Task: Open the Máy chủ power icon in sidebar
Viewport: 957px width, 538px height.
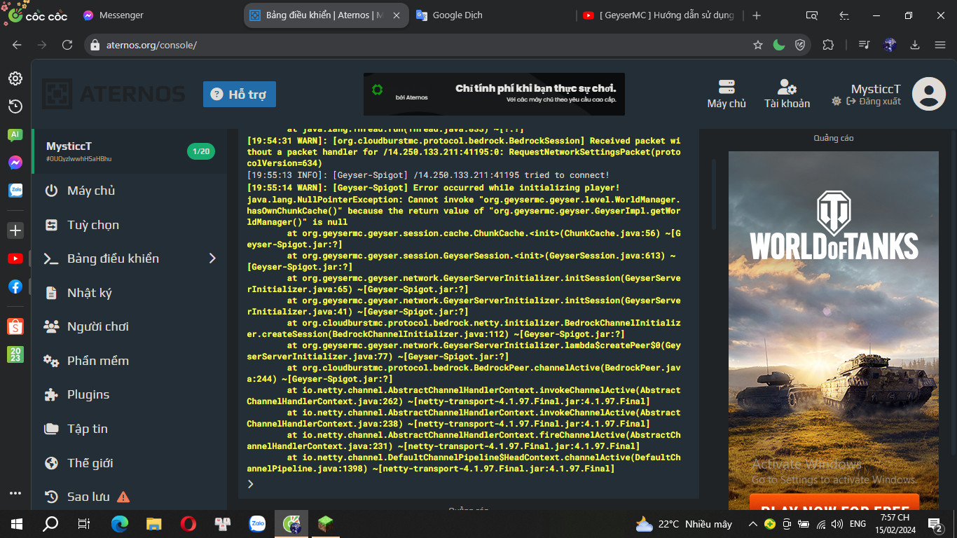Action: pyautogui.click(x=51, y=191)
